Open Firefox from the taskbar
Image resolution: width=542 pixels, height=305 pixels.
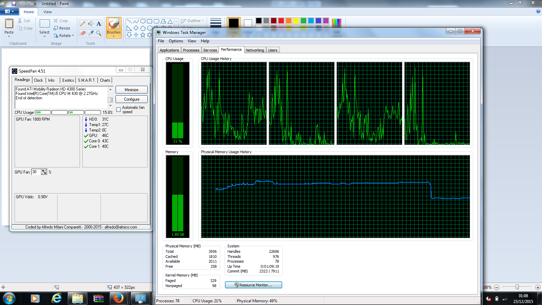tap(118, 298)
